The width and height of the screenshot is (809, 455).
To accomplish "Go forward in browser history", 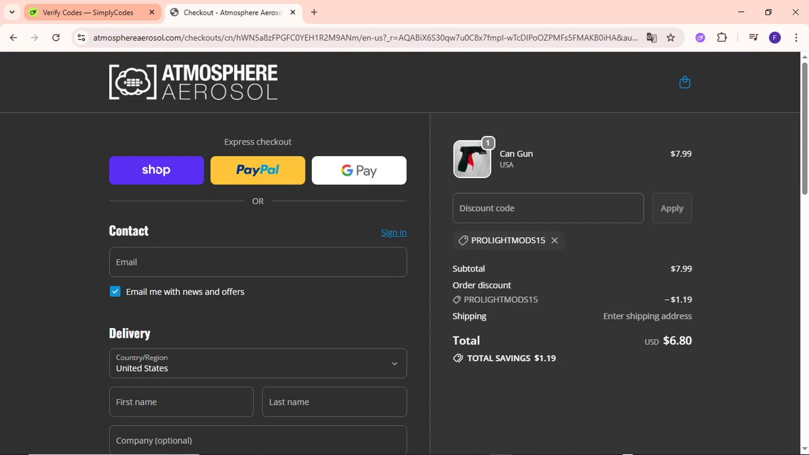I will click(x=35, y=38).
